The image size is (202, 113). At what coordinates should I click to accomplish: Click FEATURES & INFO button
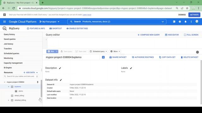point(36,29)
